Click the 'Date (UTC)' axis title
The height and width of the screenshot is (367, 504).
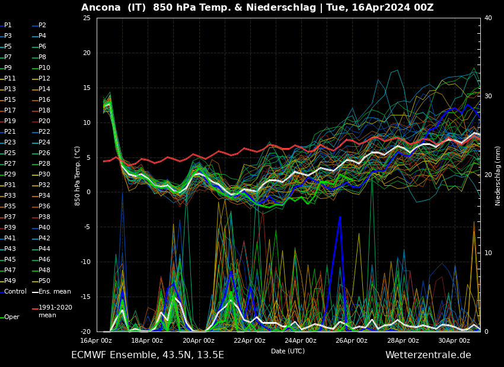(288, 351)
